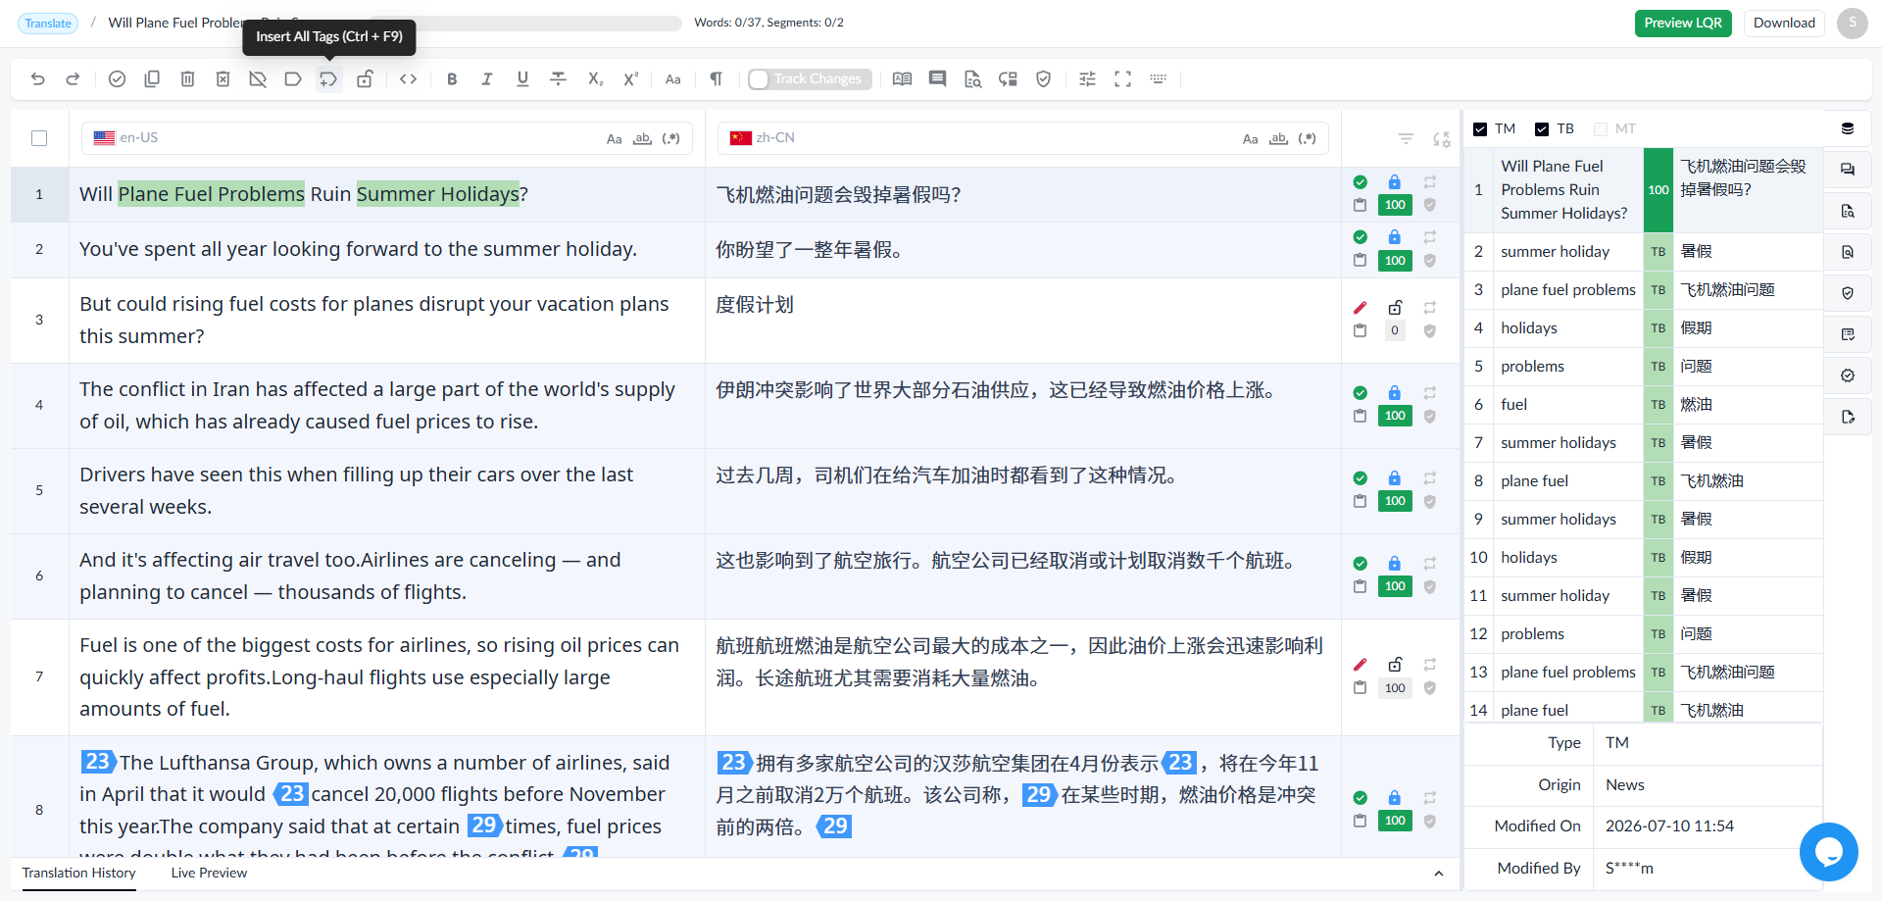The width and height of the screenshot is (1882, 901).
Task: Click the Redo arrow icon
Action: pyautogui.click(x=73, y=79)
